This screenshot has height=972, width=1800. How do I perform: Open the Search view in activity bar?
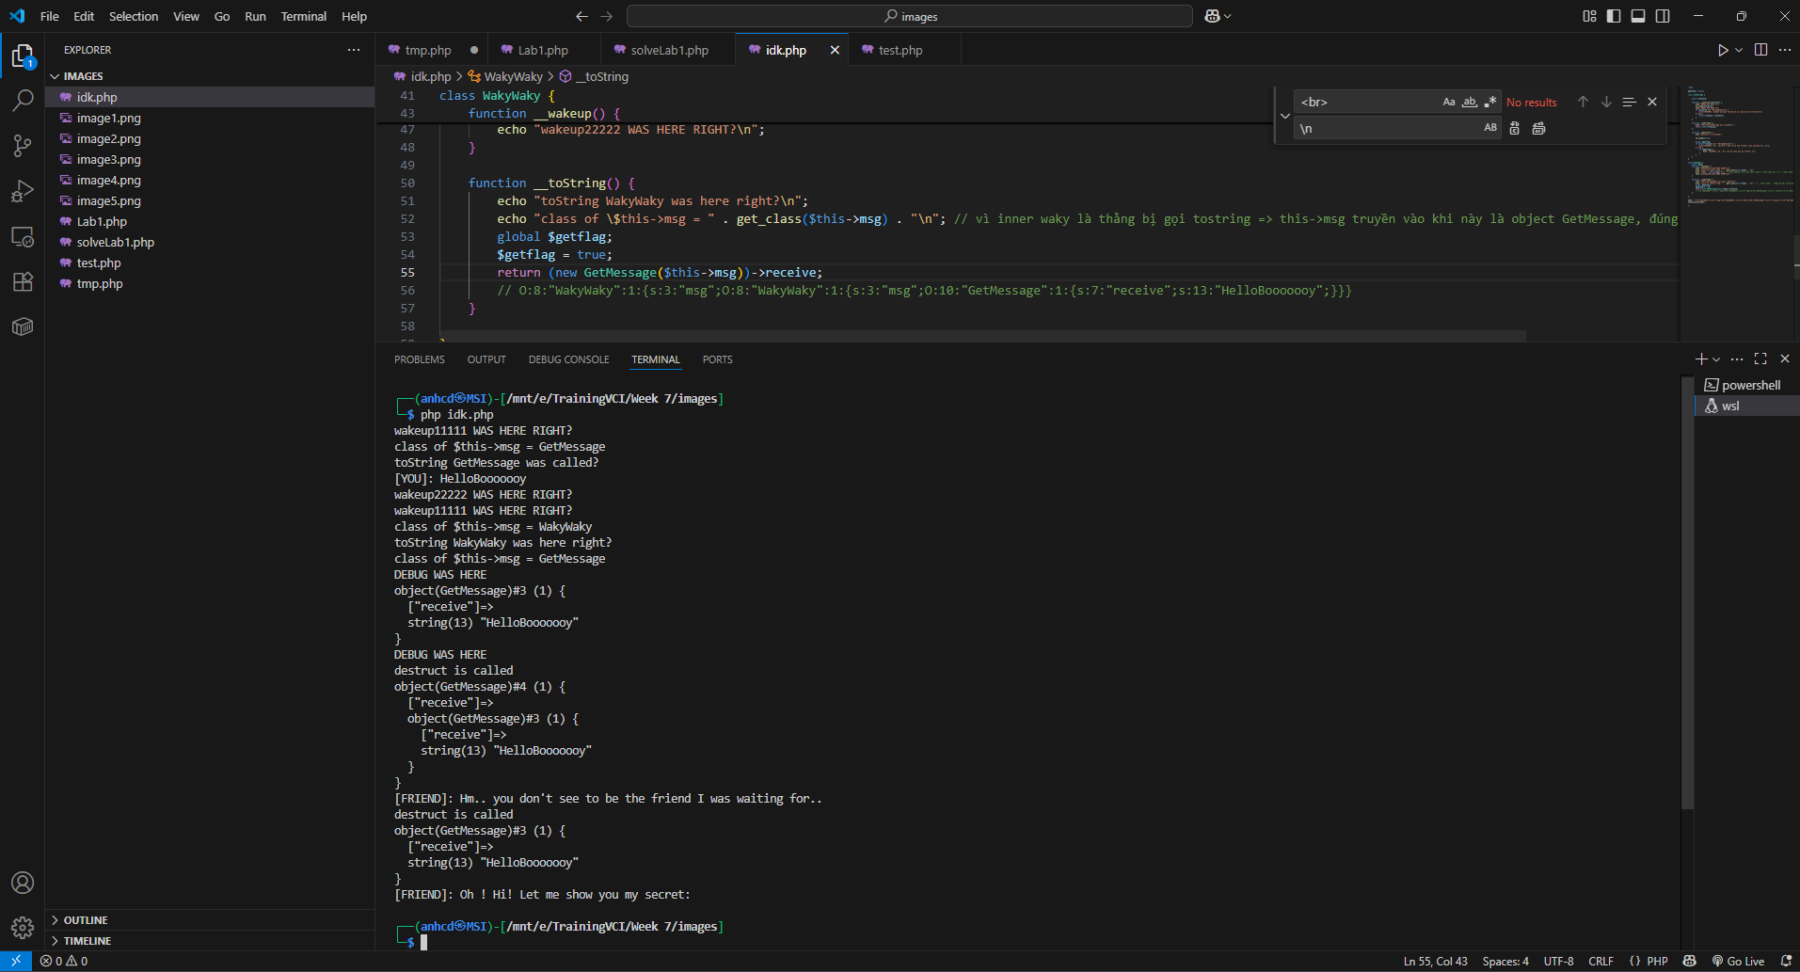click(x=23, y=101)
